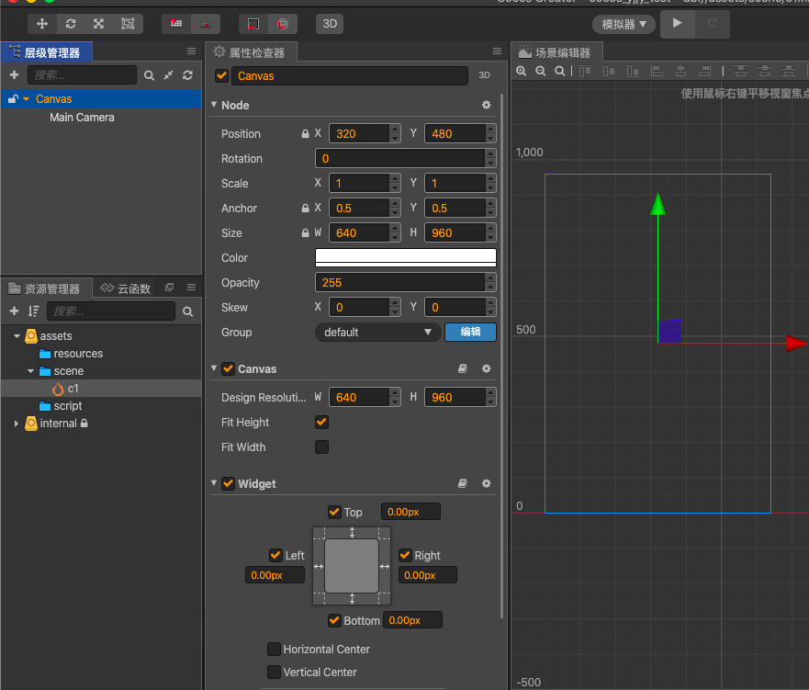Screen dimensions: 809x690
Task: Open the Group default dropdown
Action: (377, 333)
